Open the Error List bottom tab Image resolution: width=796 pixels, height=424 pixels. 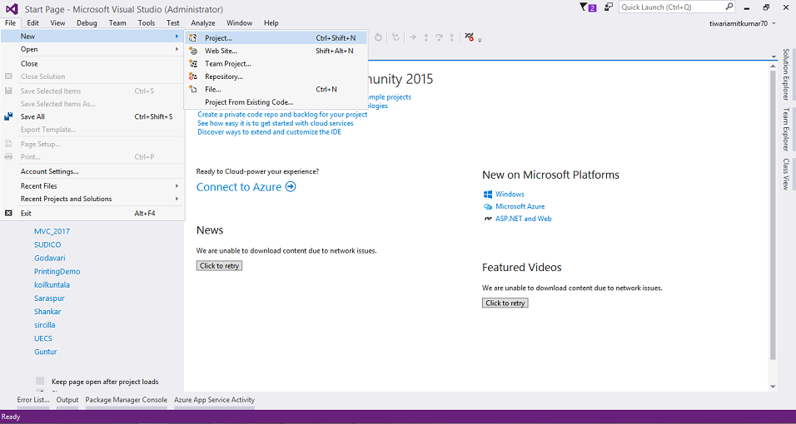(x=33, y=400)
